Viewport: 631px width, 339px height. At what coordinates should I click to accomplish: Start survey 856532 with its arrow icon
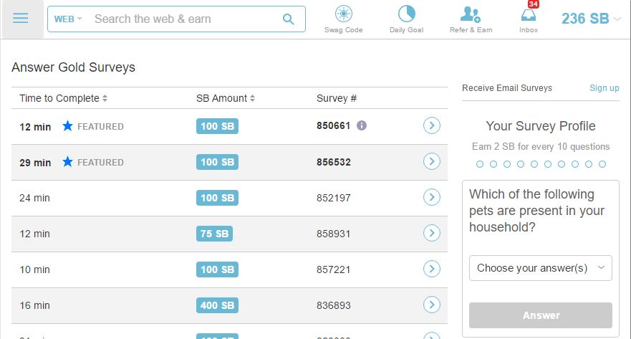point(432,161)
